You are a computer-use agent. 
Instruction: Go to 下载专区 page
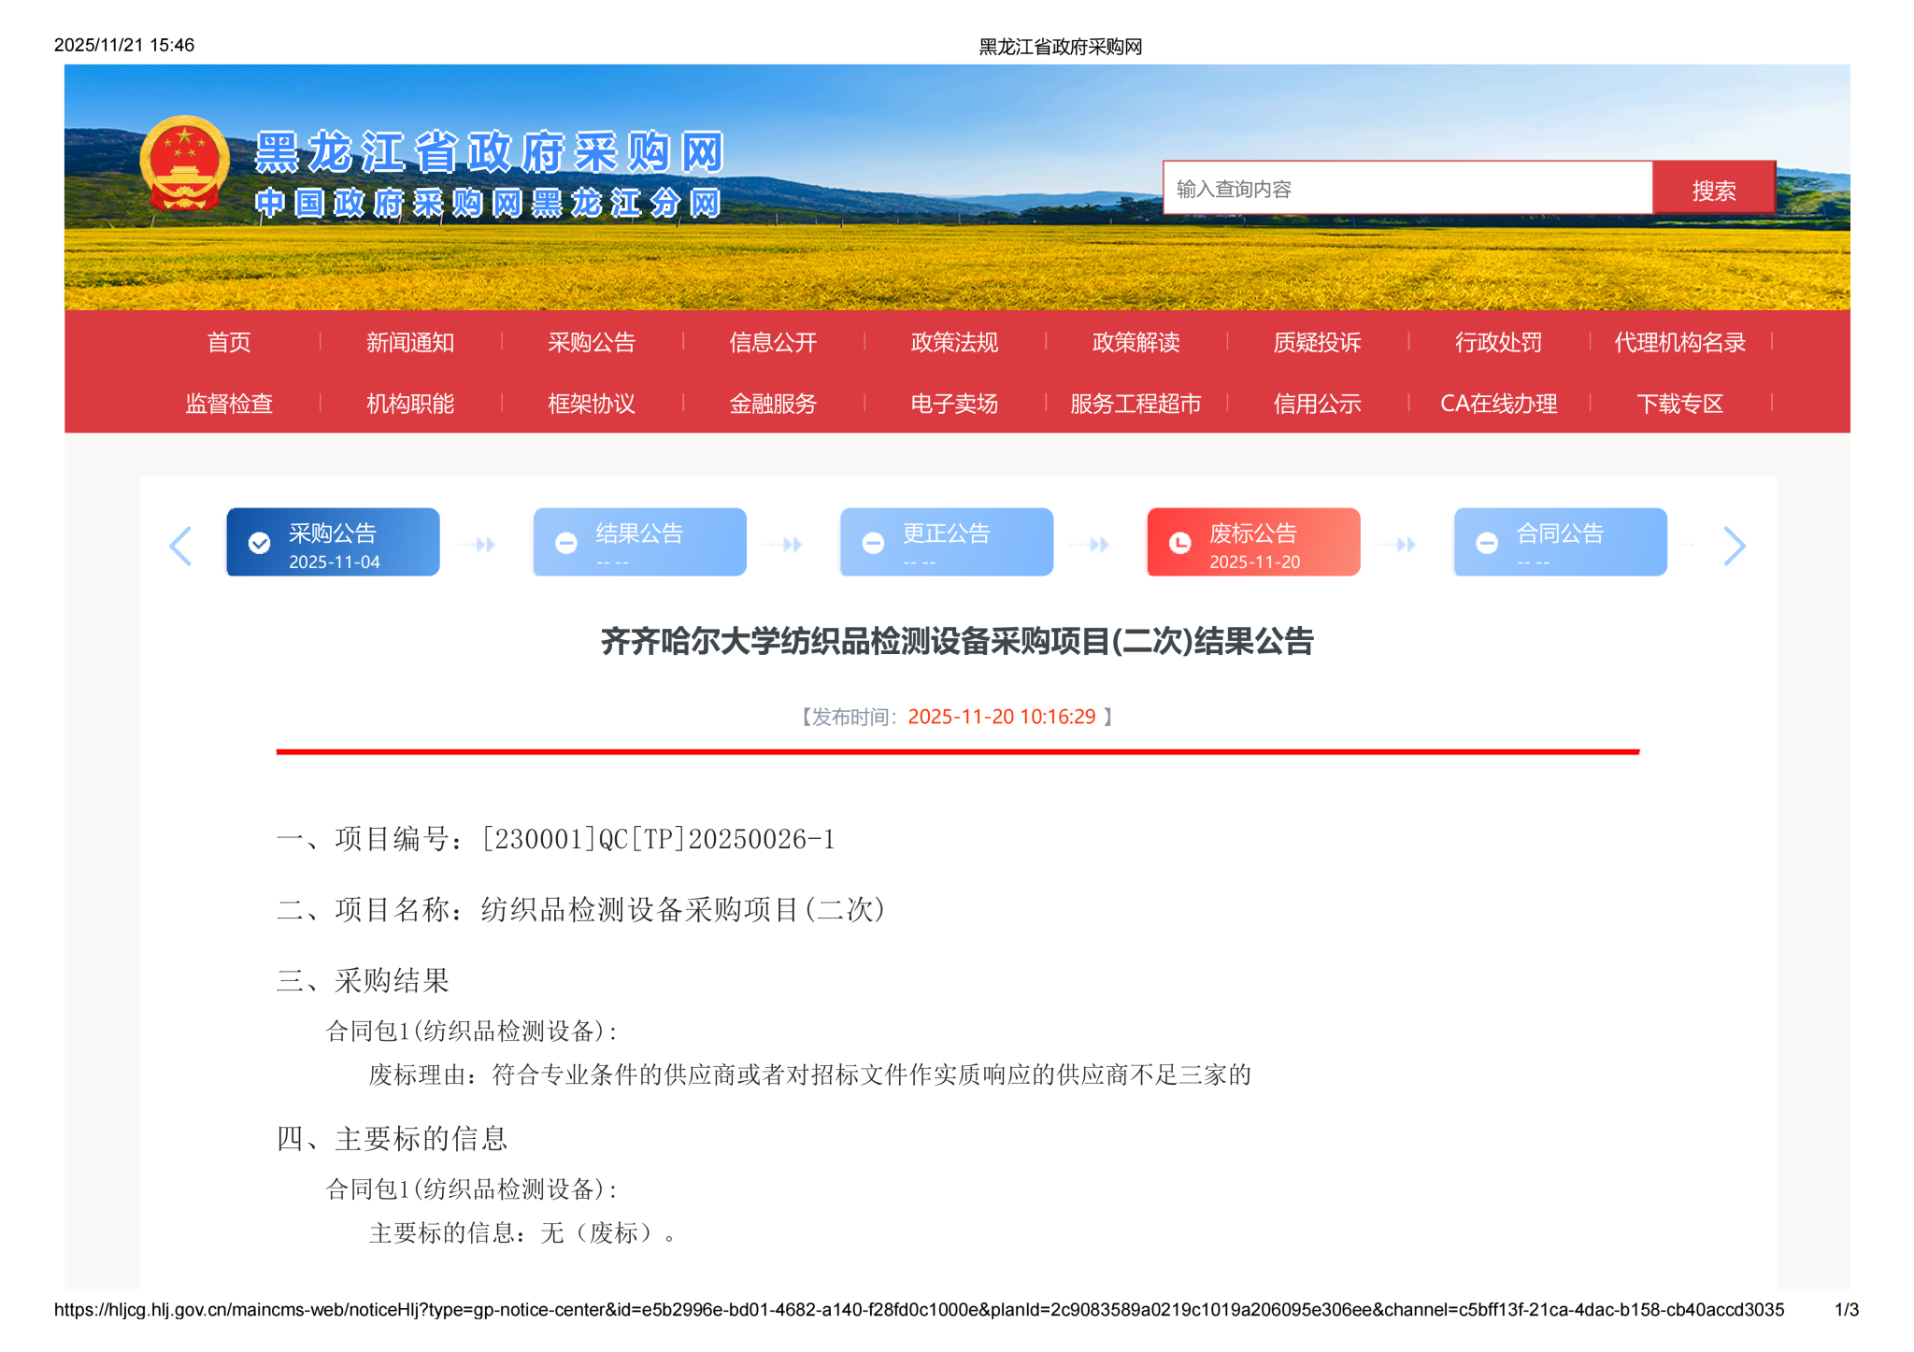1679,404
